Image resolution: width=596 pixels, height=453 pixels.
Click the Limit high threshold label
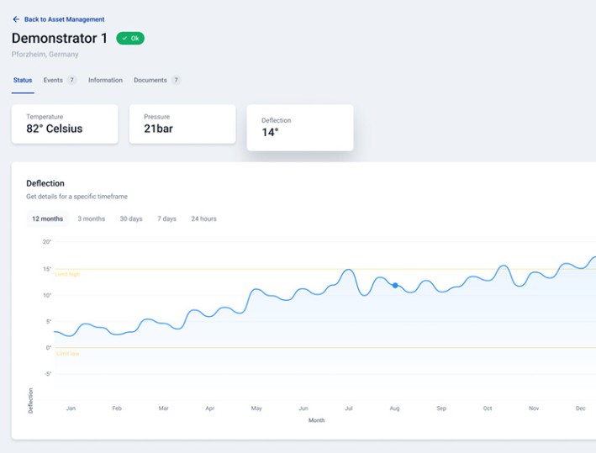pos(67,274)
